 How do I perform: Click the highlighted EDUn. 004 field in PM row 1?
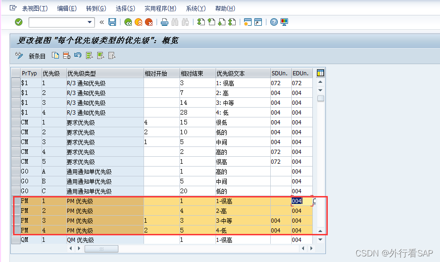302,201
